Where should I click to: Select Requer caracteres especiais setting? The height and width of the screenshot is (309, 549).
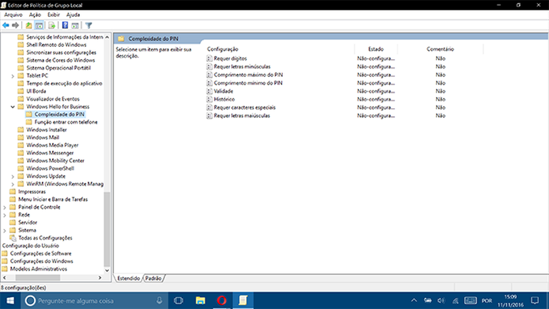[245, 108]
